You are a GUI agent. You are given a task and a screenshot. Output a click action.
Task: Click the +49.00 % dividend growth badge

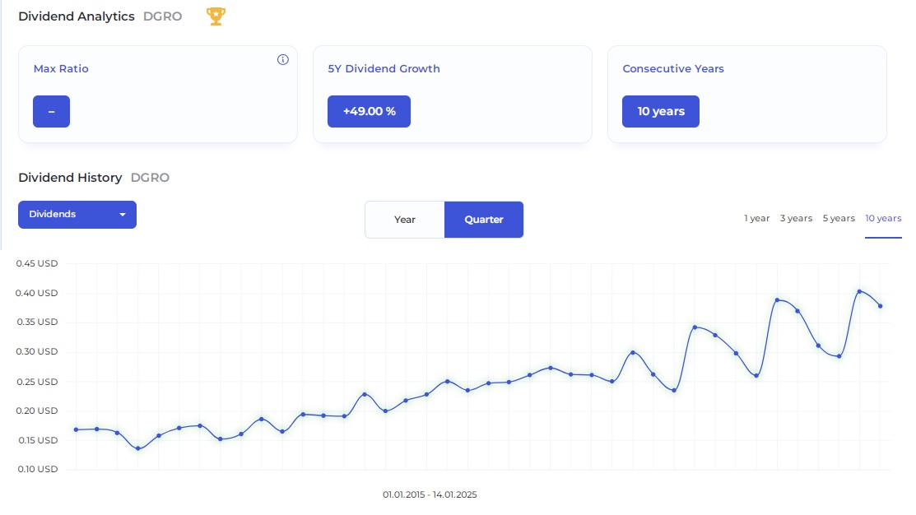[370, 112]
